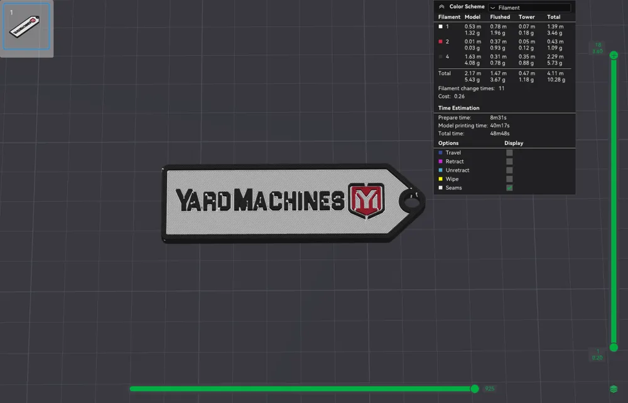
Task: Click the Time Estimation heading
Action: [x=458, y=108]
